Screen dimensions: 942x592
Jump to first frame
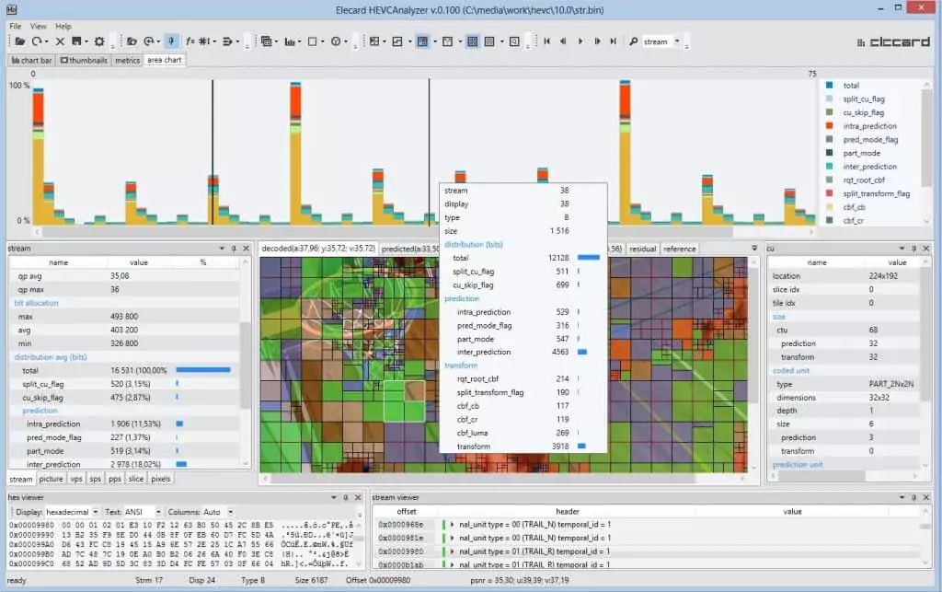pos(546,41)
